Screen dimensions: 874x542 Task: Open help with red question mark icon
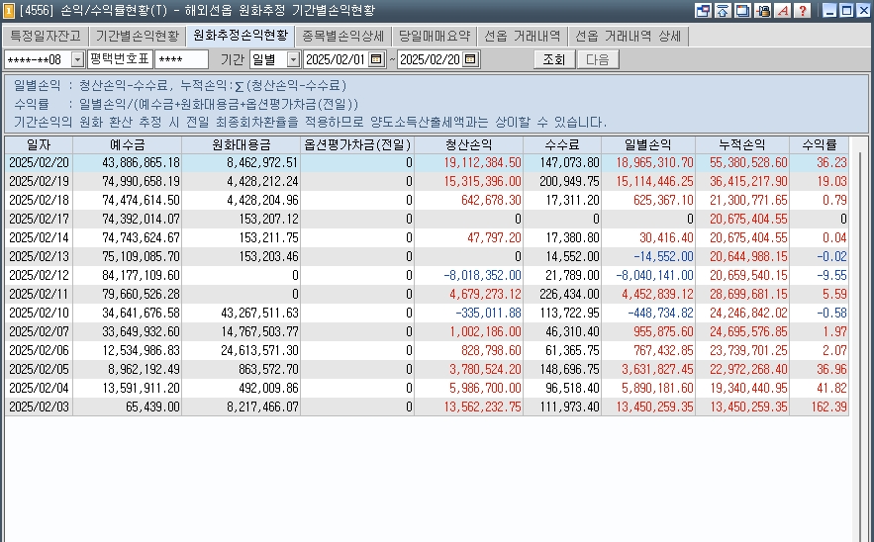tap(803, 10)
